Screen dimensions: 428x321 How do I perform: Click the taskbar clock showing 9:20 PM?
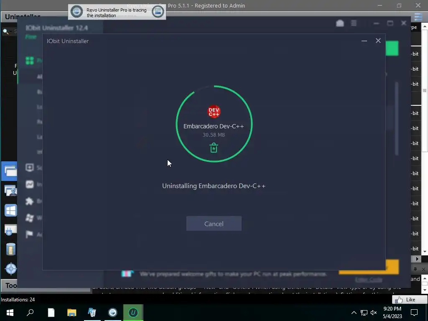pos(392,313)
